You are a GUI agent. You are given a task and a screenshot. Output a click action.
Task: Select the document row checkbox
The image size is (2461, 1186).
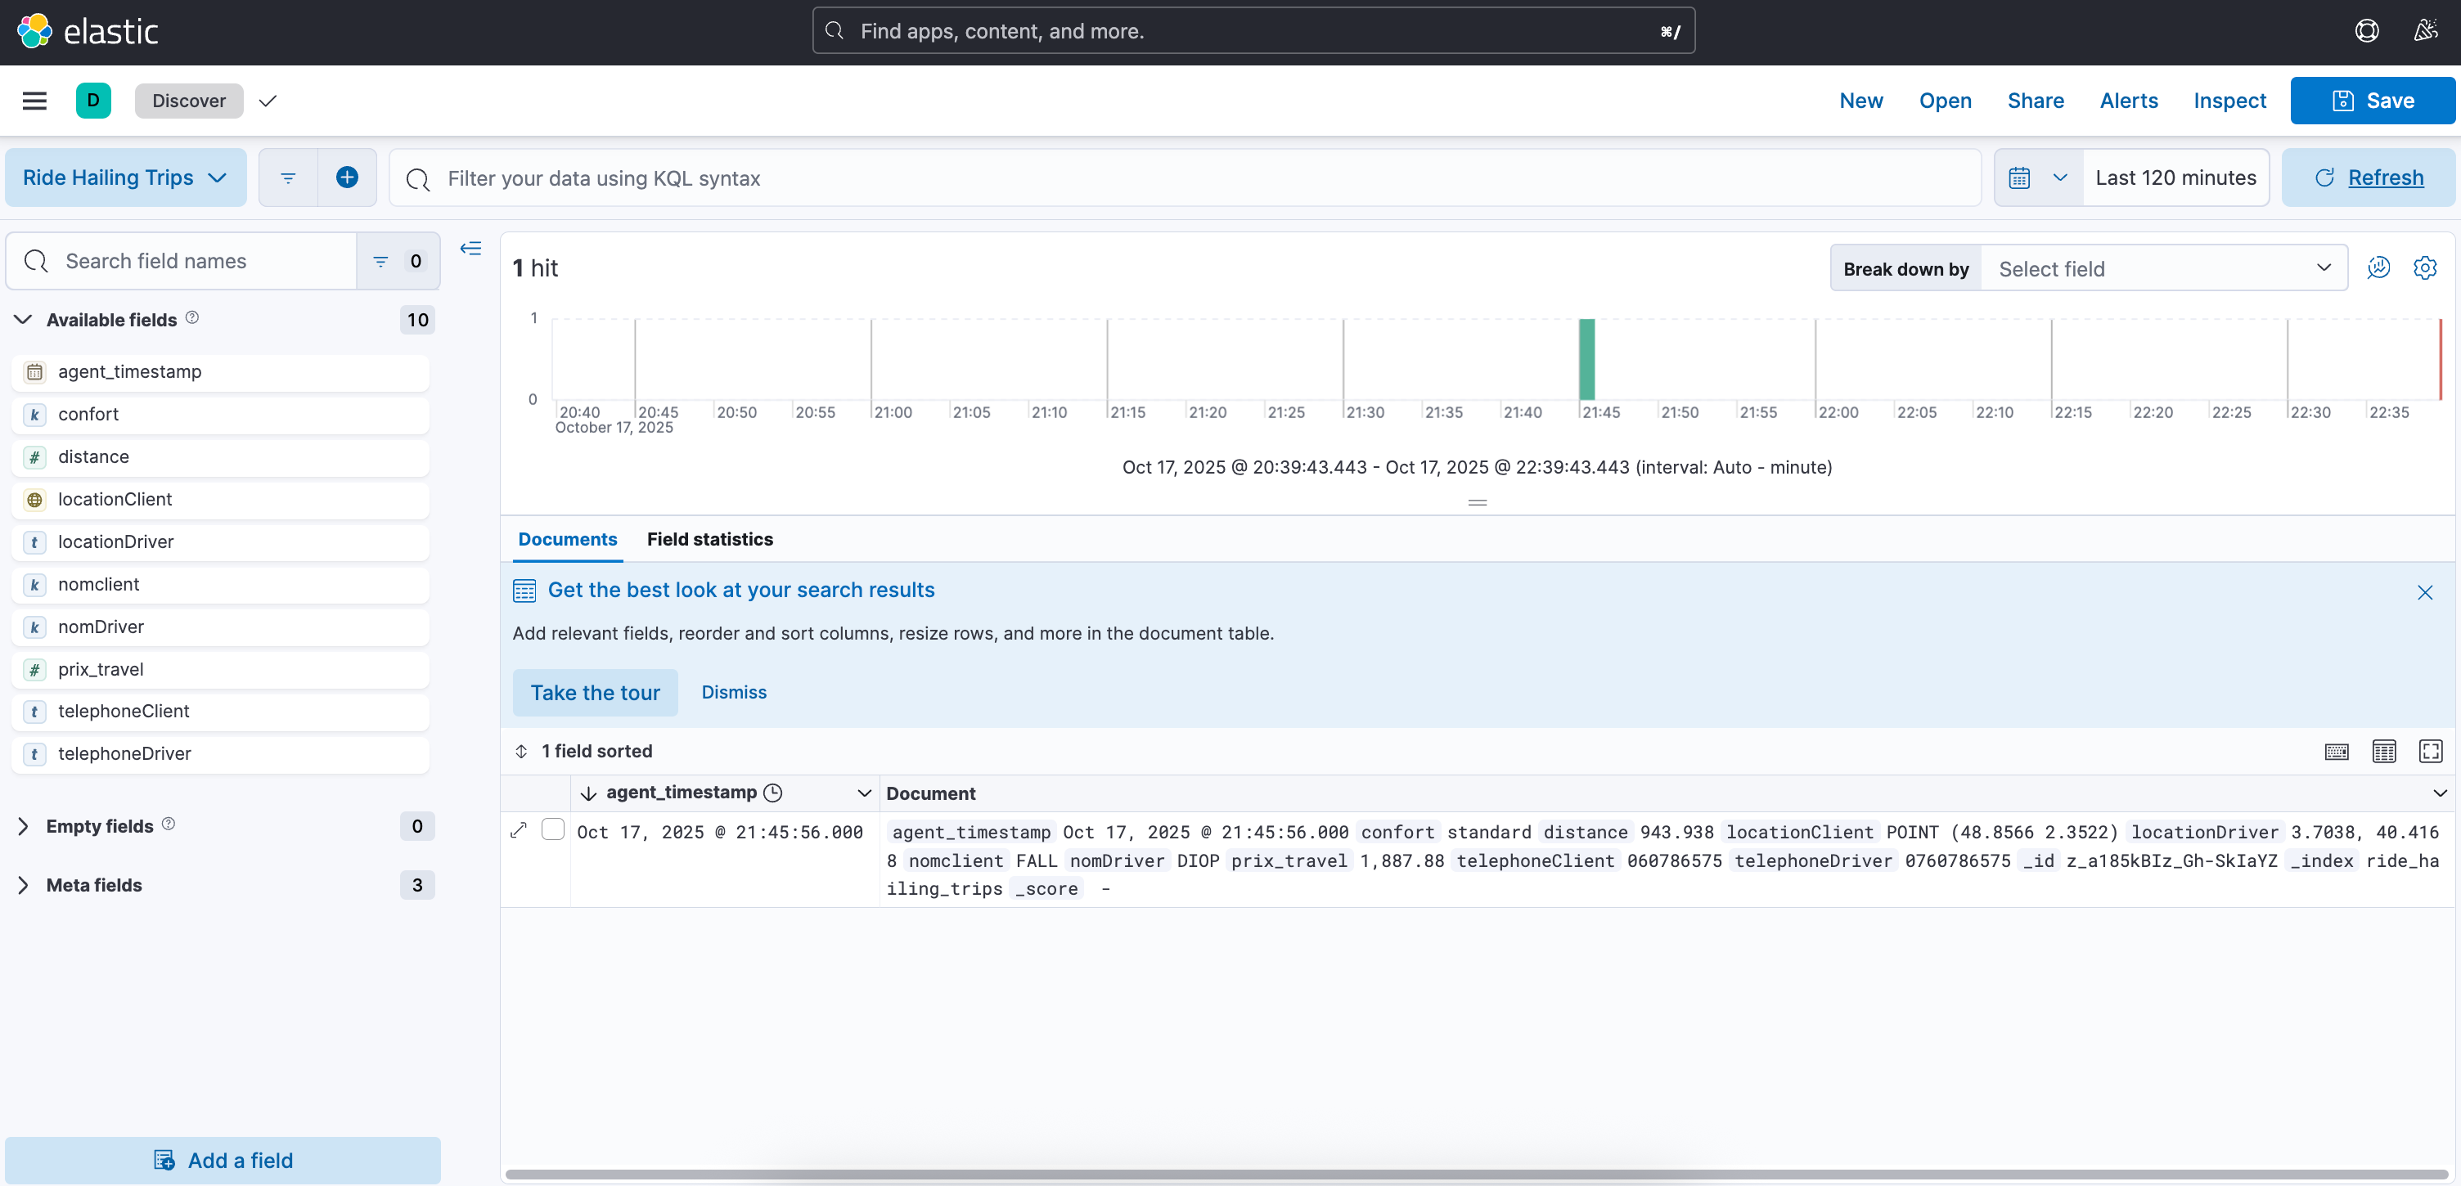(x=552, y=830)
